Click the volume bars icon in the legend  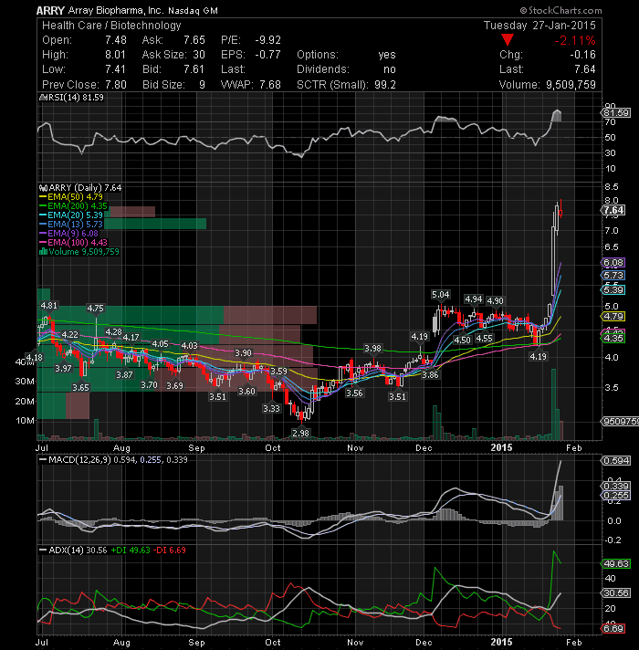43,252
